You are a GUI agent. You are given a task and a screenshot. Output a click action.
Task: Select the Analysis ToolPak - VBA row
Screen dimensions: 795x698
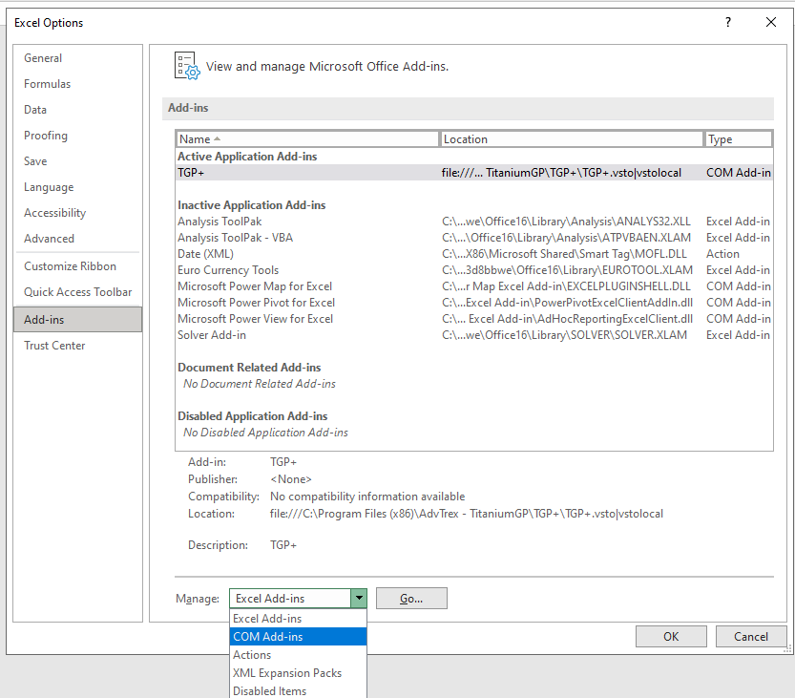click(474, 238)
